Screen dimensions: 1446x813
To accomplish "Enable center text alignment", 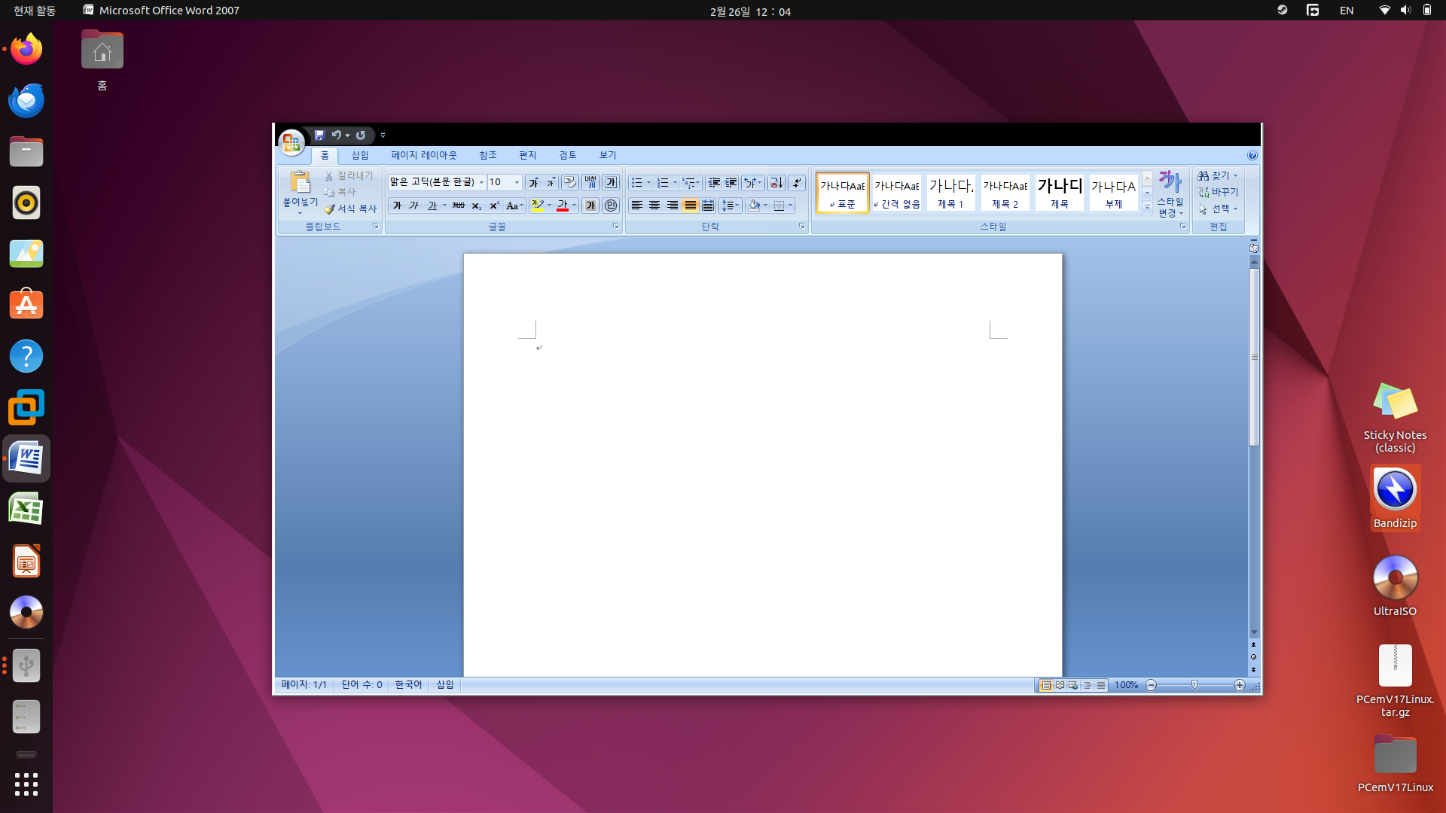I will point(654,206).
